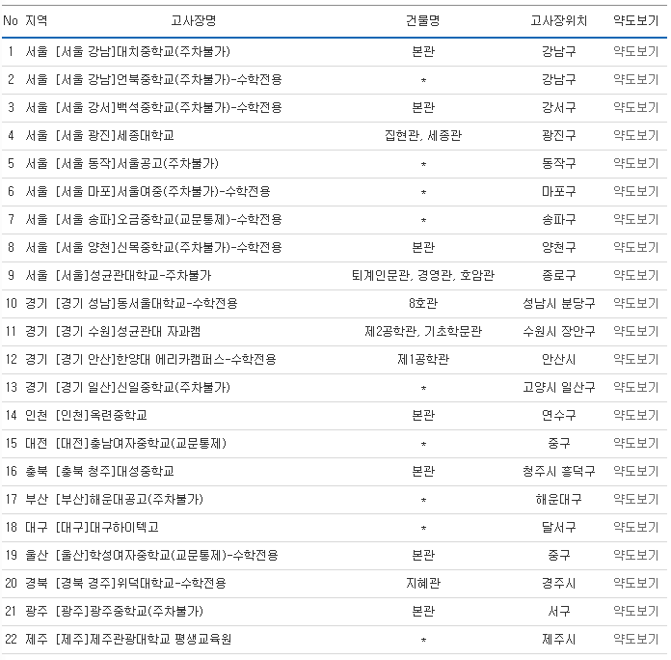View map link for 한양대 에리카캠퍼스 row

pos(635,359)
